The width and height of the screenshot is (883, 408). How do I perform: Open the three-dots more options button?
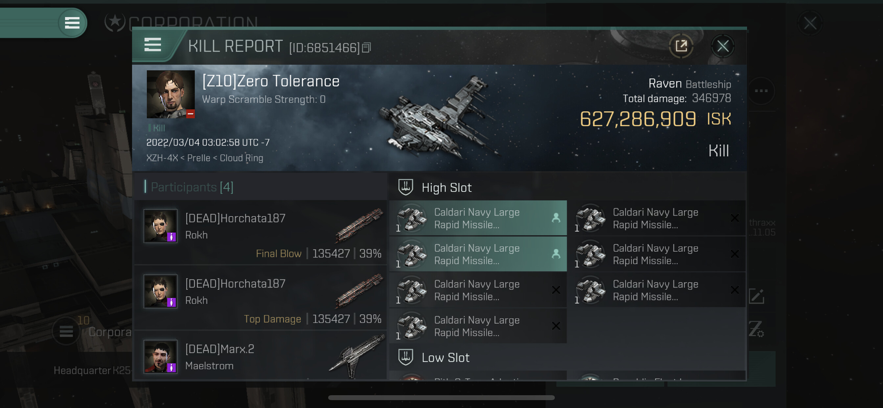click(760, 91)
